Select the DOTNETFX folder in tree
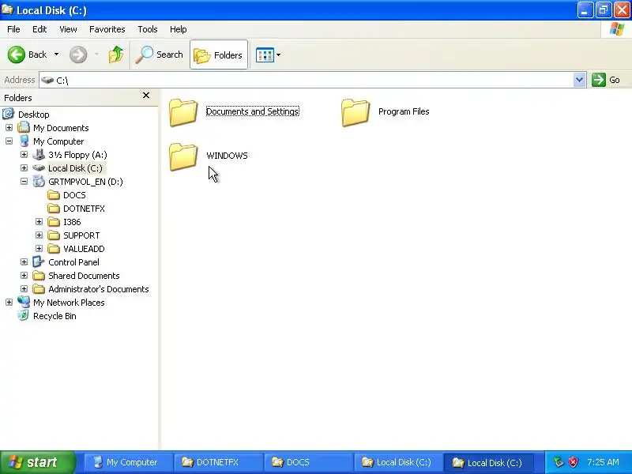 pyautogui.click(x=84, y=209)
